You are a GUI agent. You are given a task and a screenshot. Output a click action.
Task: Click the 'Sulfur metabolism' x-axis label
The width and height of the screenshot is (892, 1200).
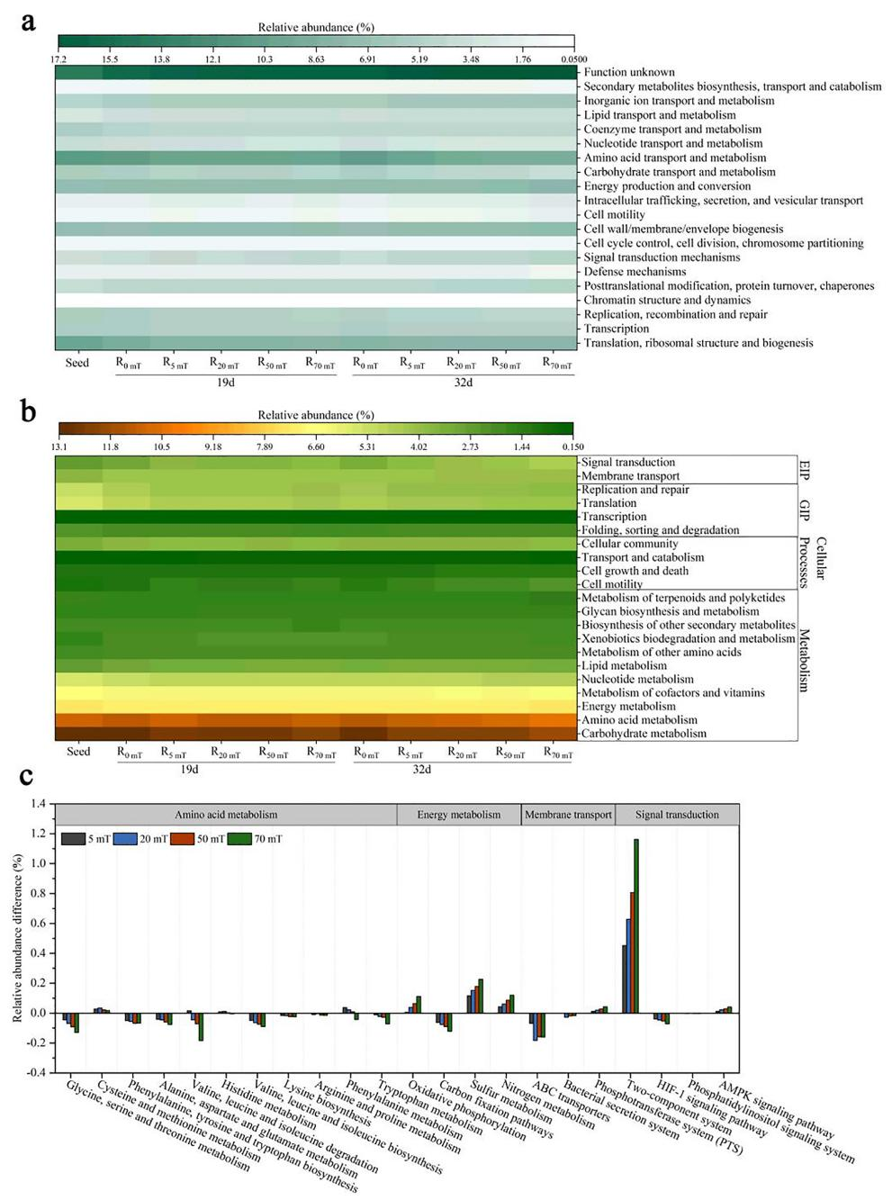(511, 1101)
